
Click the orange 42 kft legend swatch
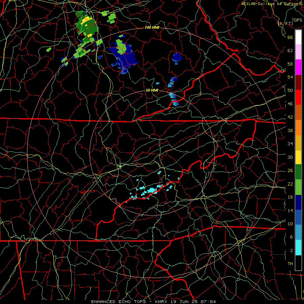pos(298,128)
